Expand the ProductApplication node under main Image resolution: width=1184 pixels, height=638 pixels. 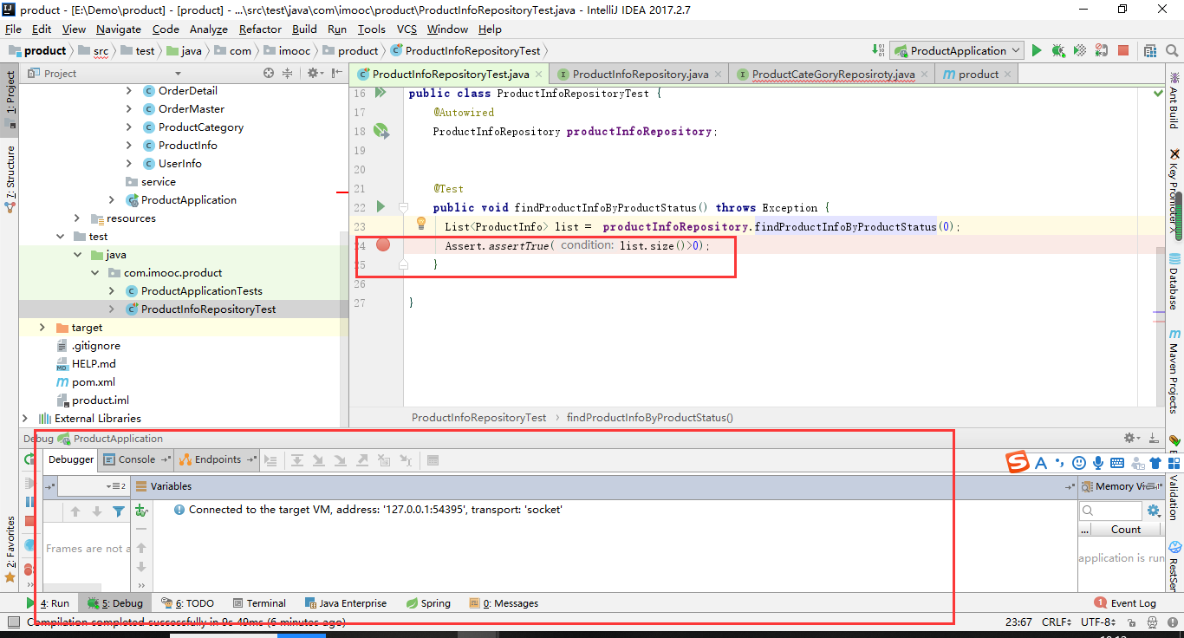point(111,199)
